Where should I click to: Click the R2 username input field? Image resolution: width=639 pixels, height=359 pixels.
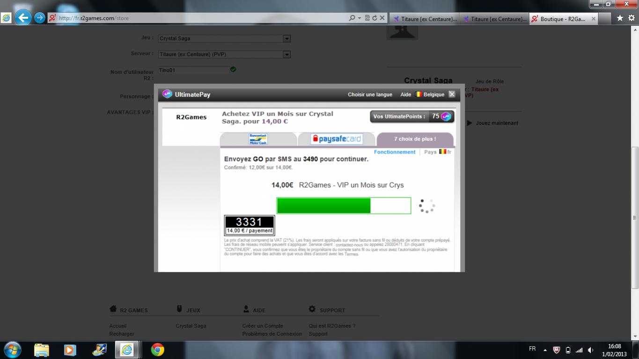pyautogui.click(x=193, y=70)
